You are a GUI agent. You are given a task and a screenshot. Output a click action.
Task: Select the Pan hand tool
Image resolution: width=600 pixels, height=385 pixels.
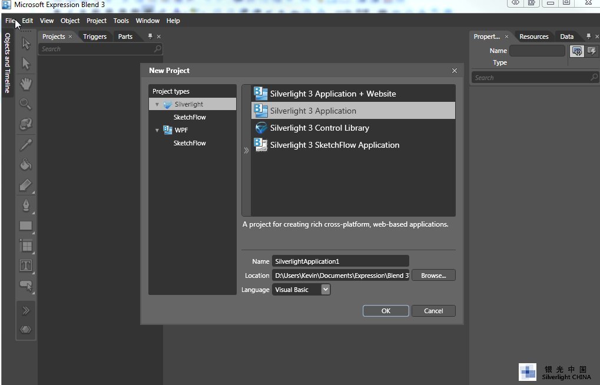click(x=26, y=84)
